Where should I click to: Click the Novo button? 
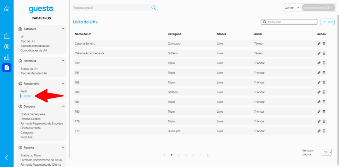pos(327,22)
